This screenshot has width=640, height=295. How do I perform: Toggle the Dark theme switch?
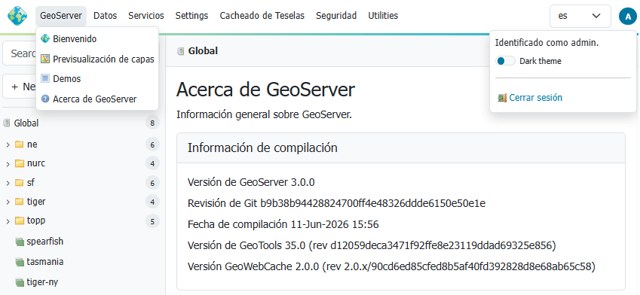click(x=505, y=61)
